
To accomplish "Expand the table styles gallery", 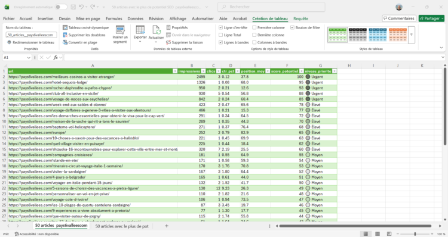I will click(x=412, y=35).
